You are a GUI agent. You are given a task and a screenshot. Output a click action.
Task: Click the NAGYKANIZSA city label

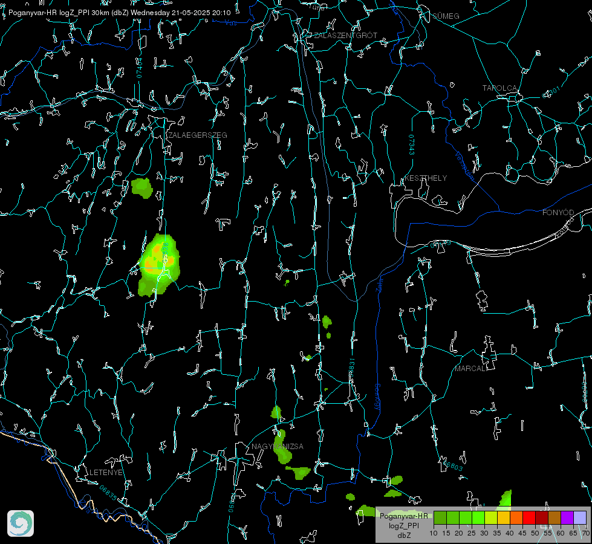(x=278, y=446)
